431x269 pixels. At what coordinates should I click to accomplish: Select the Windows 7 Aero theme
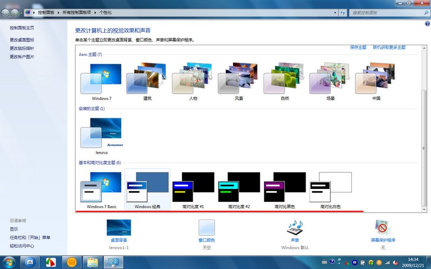(x=101, y=82)
